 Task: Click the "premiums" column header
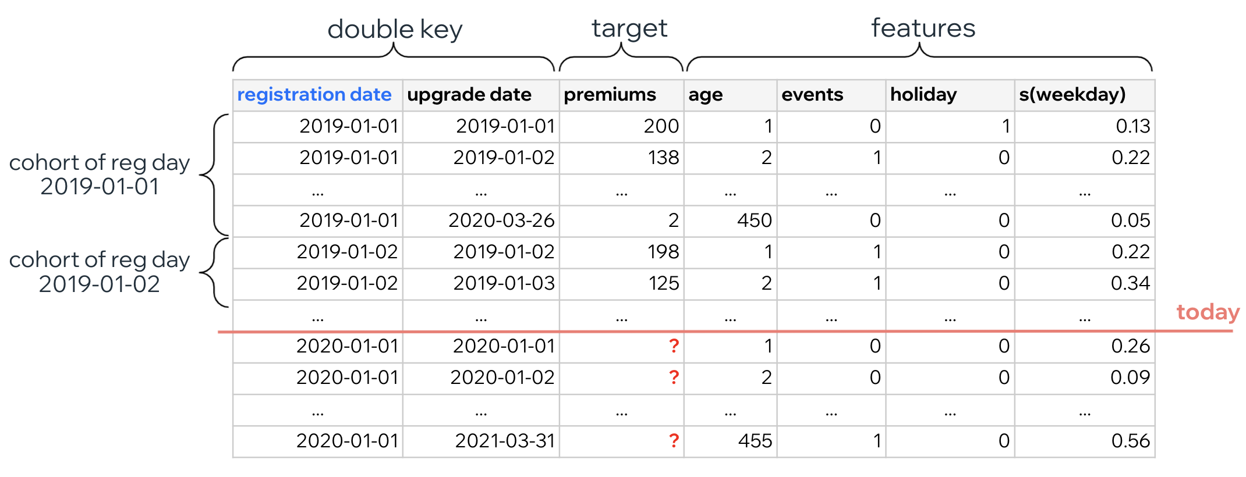610,95
